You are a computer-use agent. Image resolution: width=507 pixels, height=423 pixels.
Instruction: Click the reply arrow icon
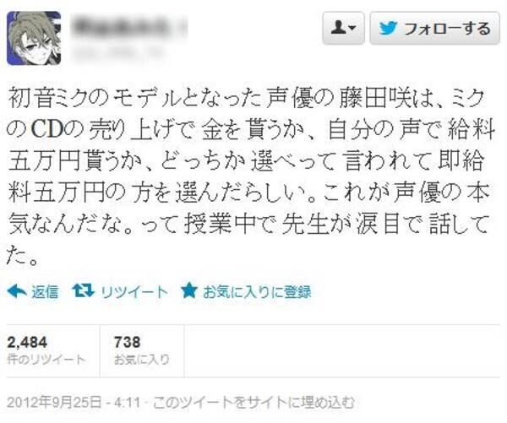pos(17,291)
